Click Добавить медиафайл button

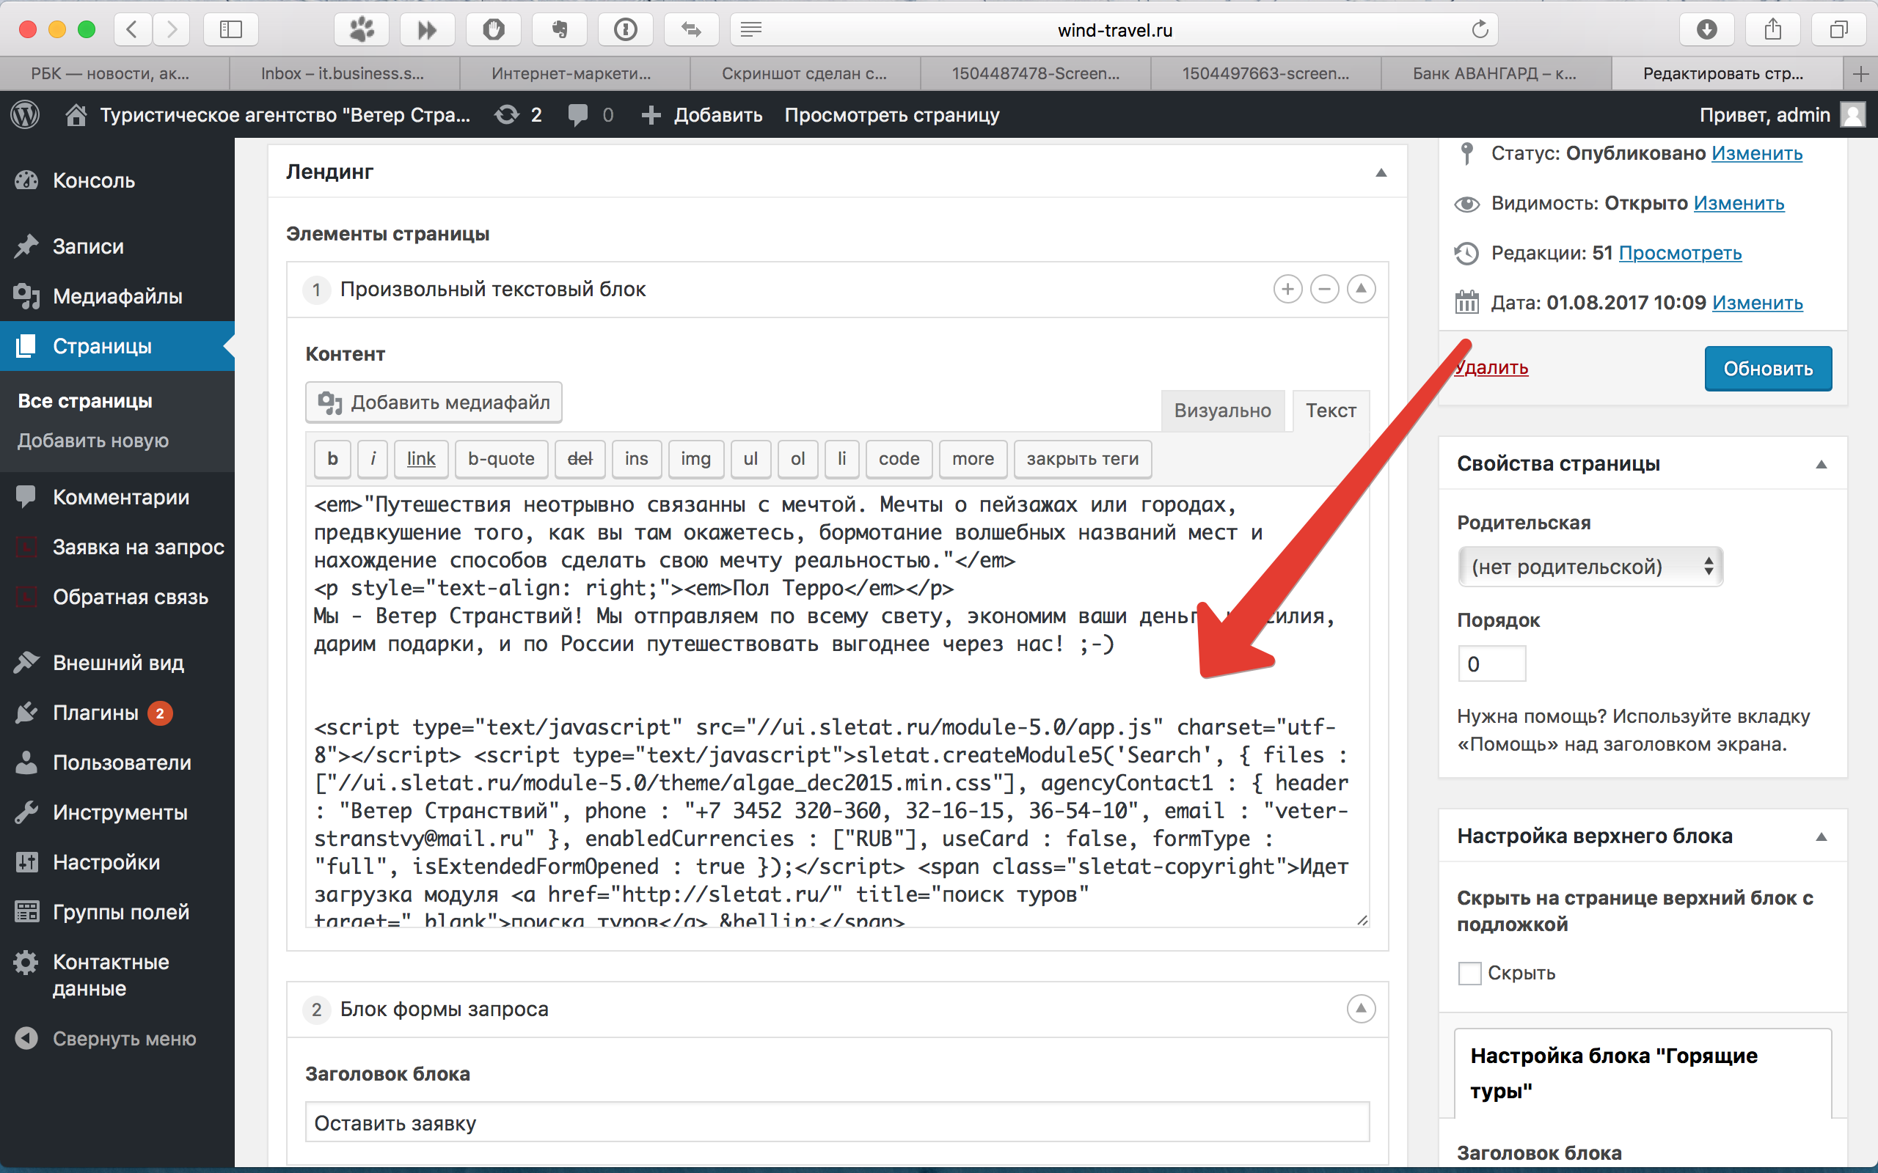coord(434,402)
